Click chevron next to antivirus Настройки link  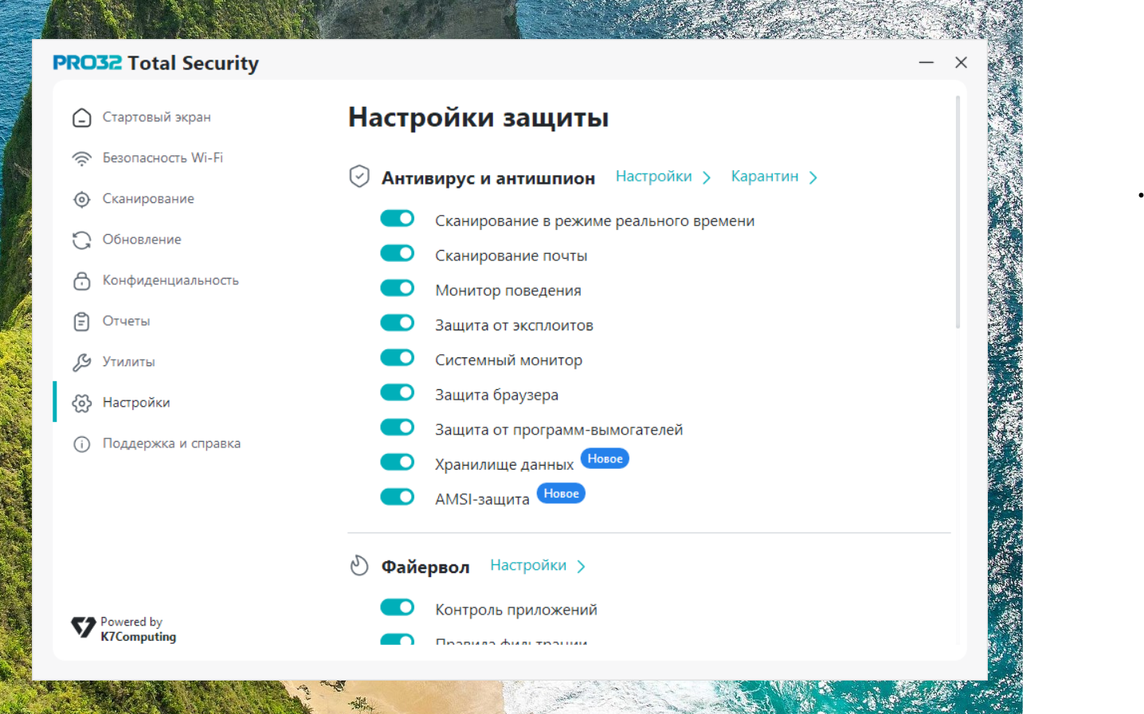707,178
